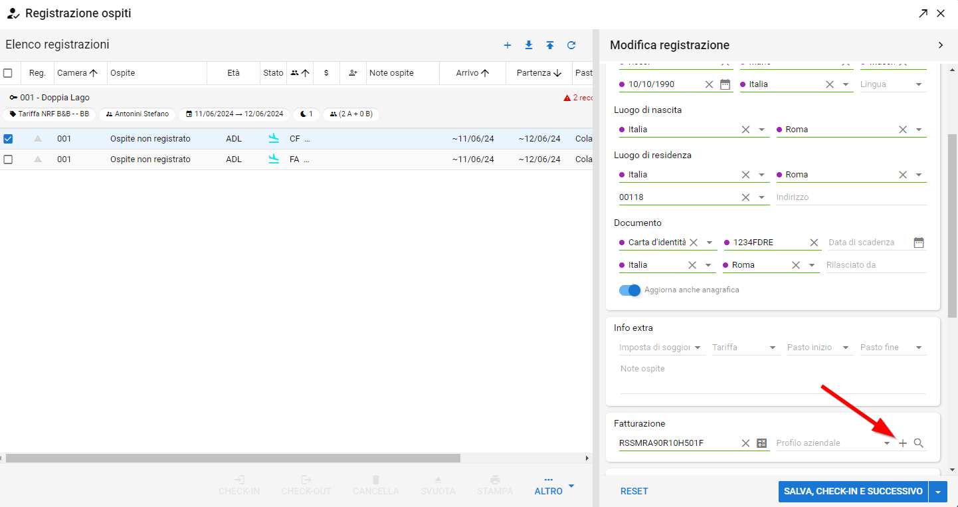Open the Profilo aziendale dropdown
Viewport: 958px width, 507px height.
(x=887, y=443)
